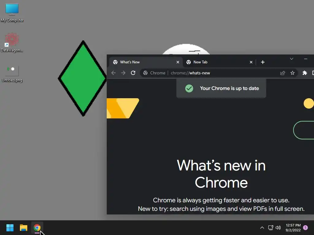Open the My Computer desktop icon
Screen dimensions: 314x235
(12, 13)
